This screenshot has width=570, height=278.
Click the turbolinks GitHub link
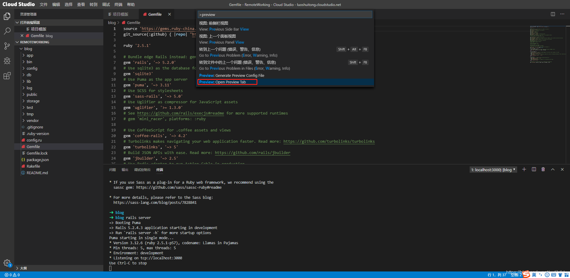pos(329,142)
